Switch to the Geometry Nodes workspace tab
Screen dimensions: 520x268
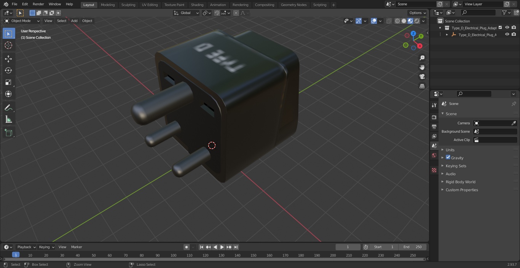[x=293, y=5]
